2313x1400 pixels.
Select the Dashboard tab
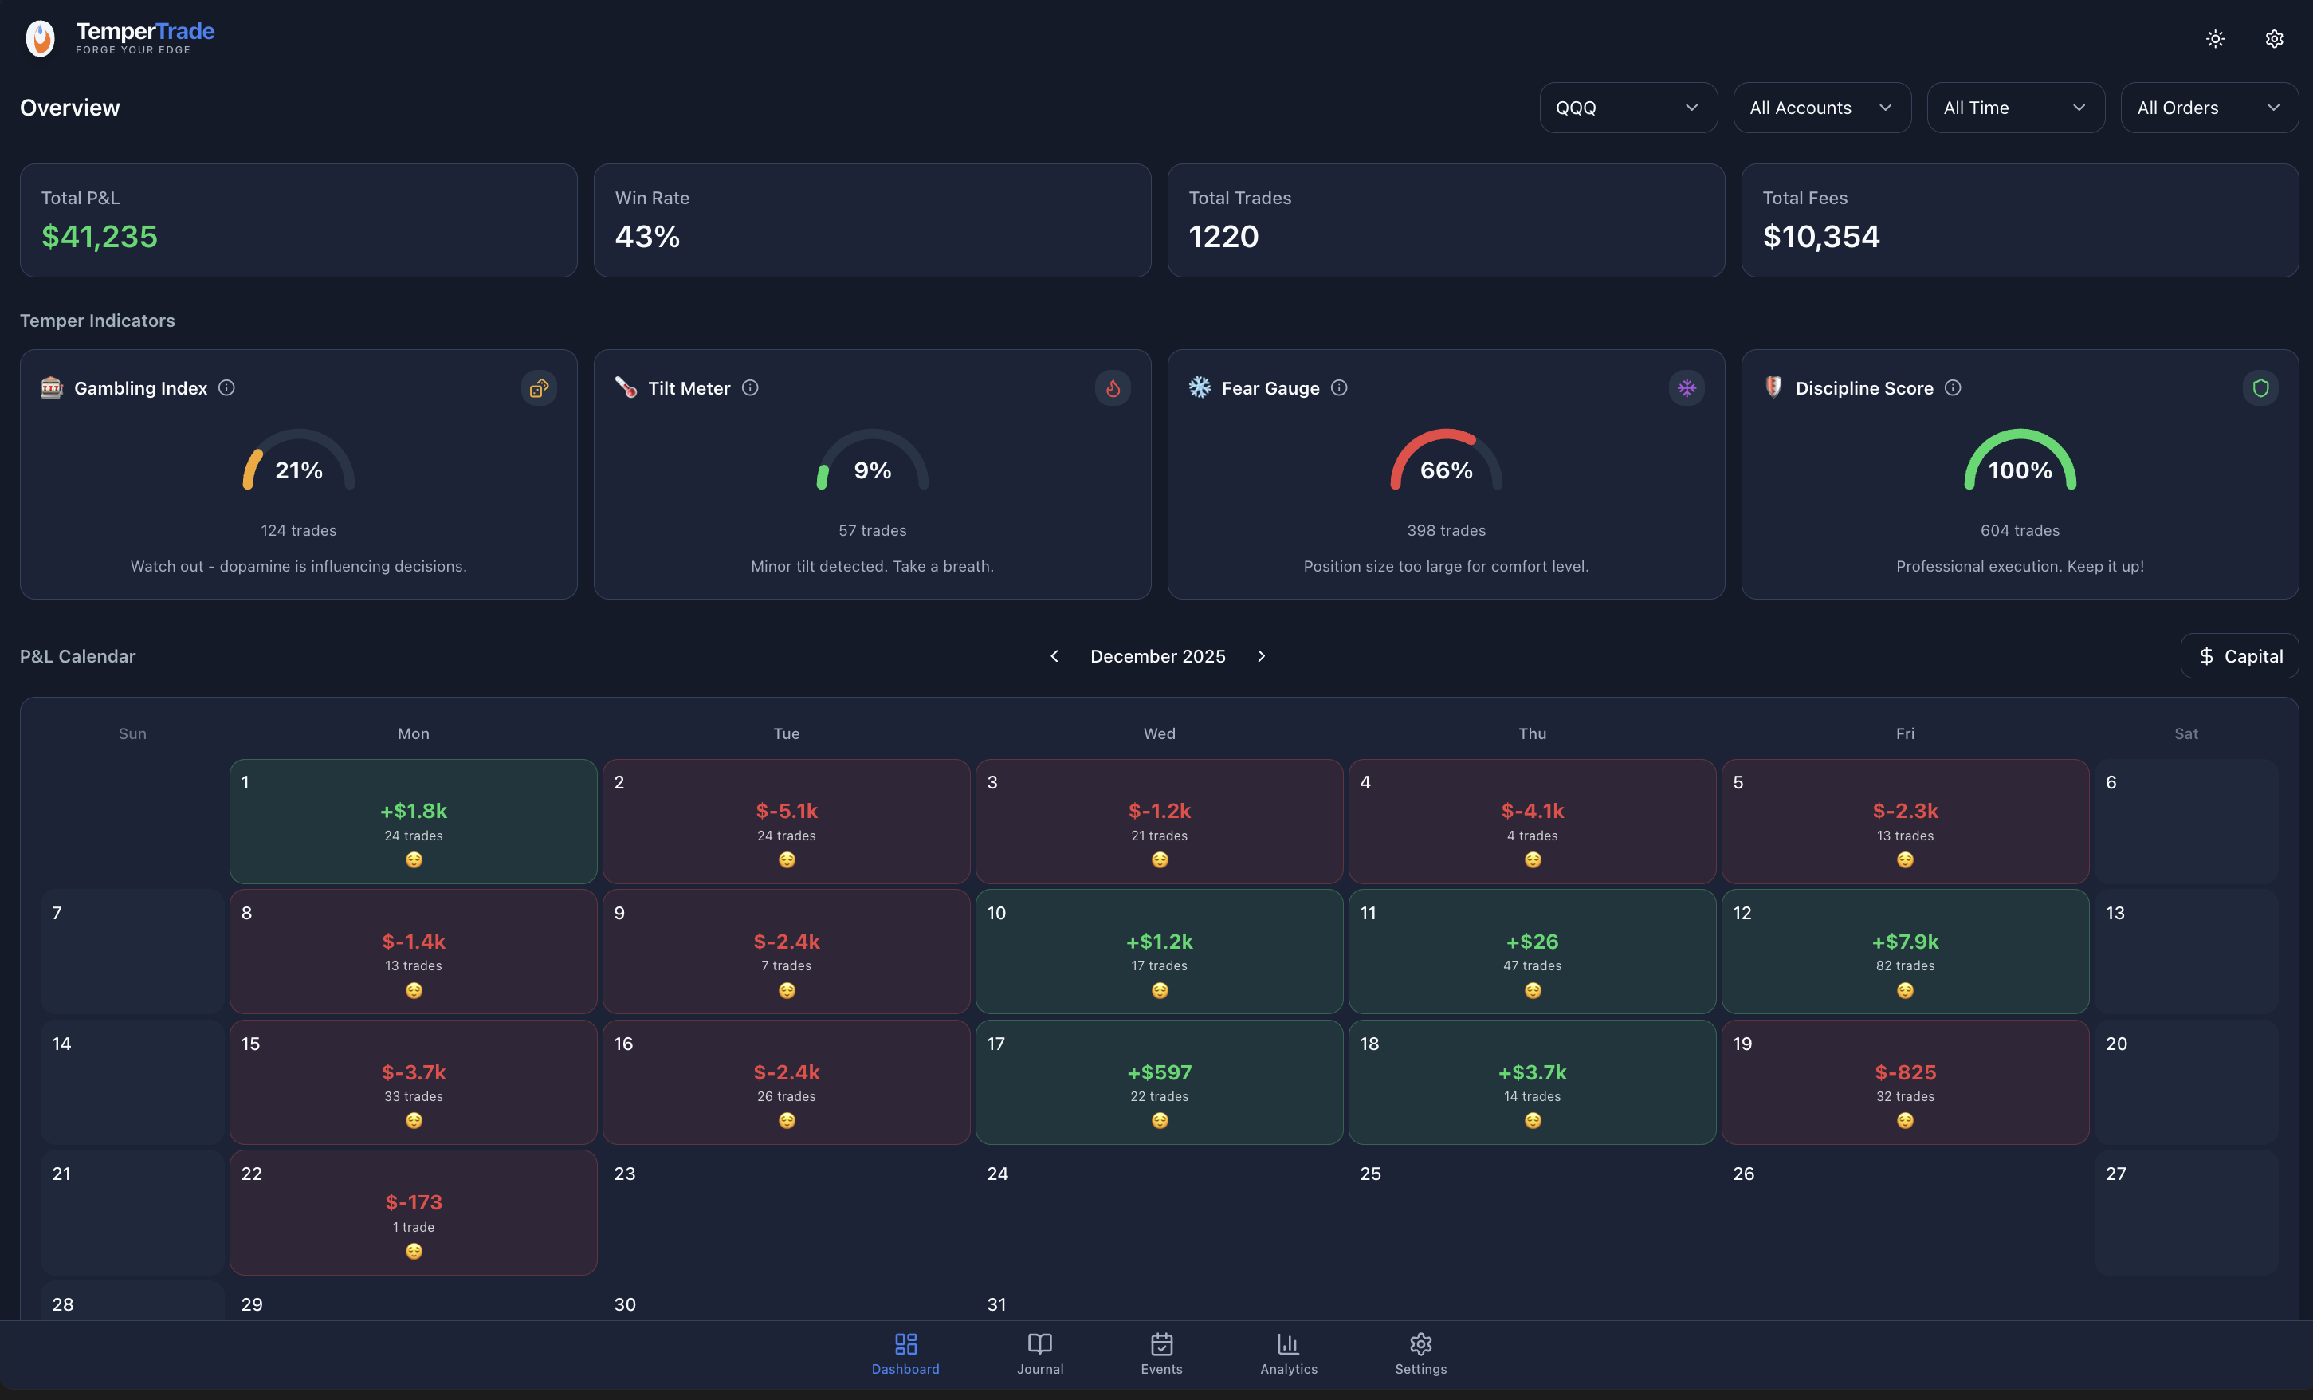point(904,1353)
